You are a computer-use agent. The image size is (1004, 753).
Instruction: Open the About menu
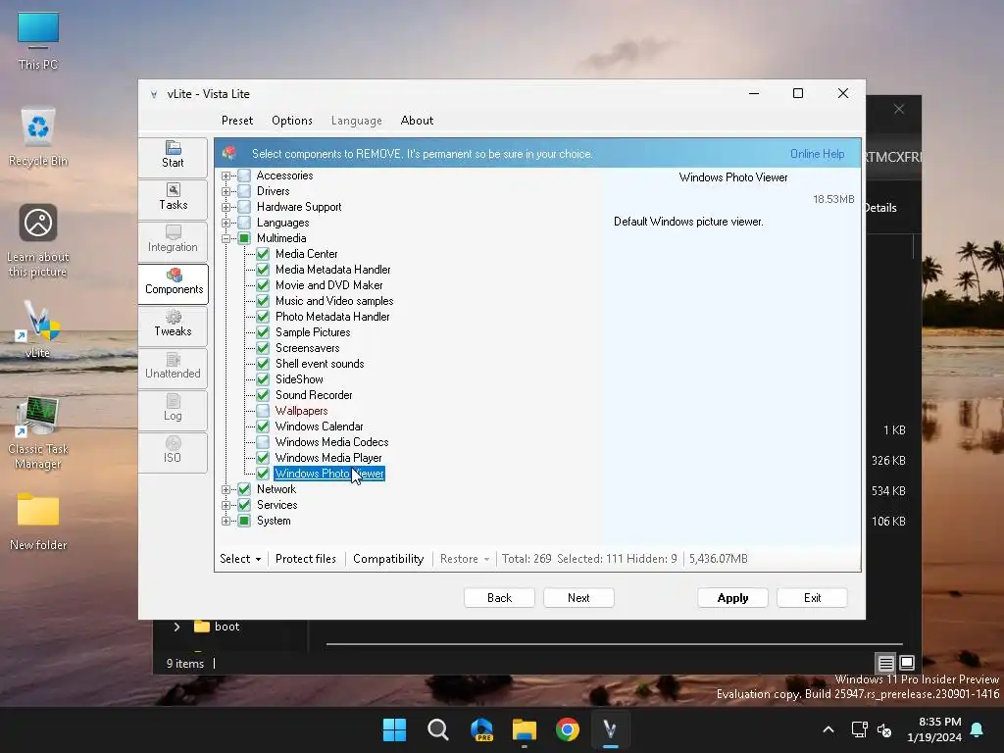pyautogui.click(x=417, y=121)
